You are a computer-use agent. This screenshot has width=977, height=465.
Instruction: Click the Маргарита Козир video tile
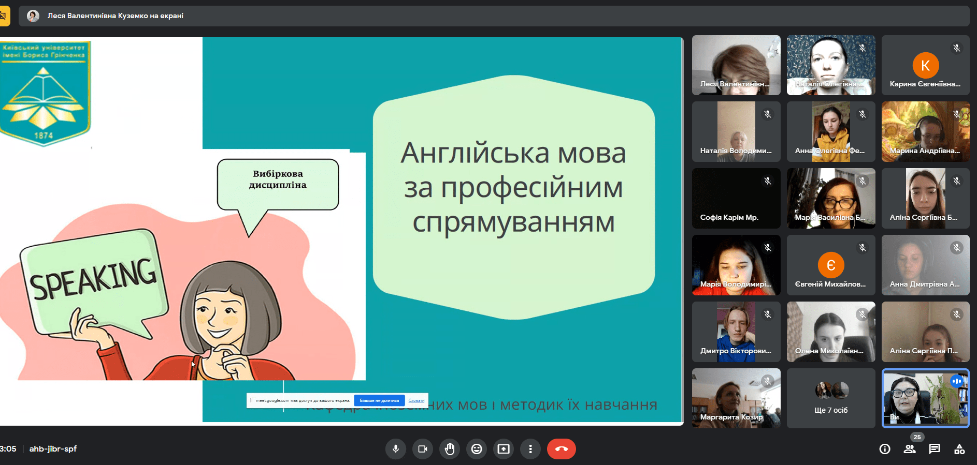(736, 398)
